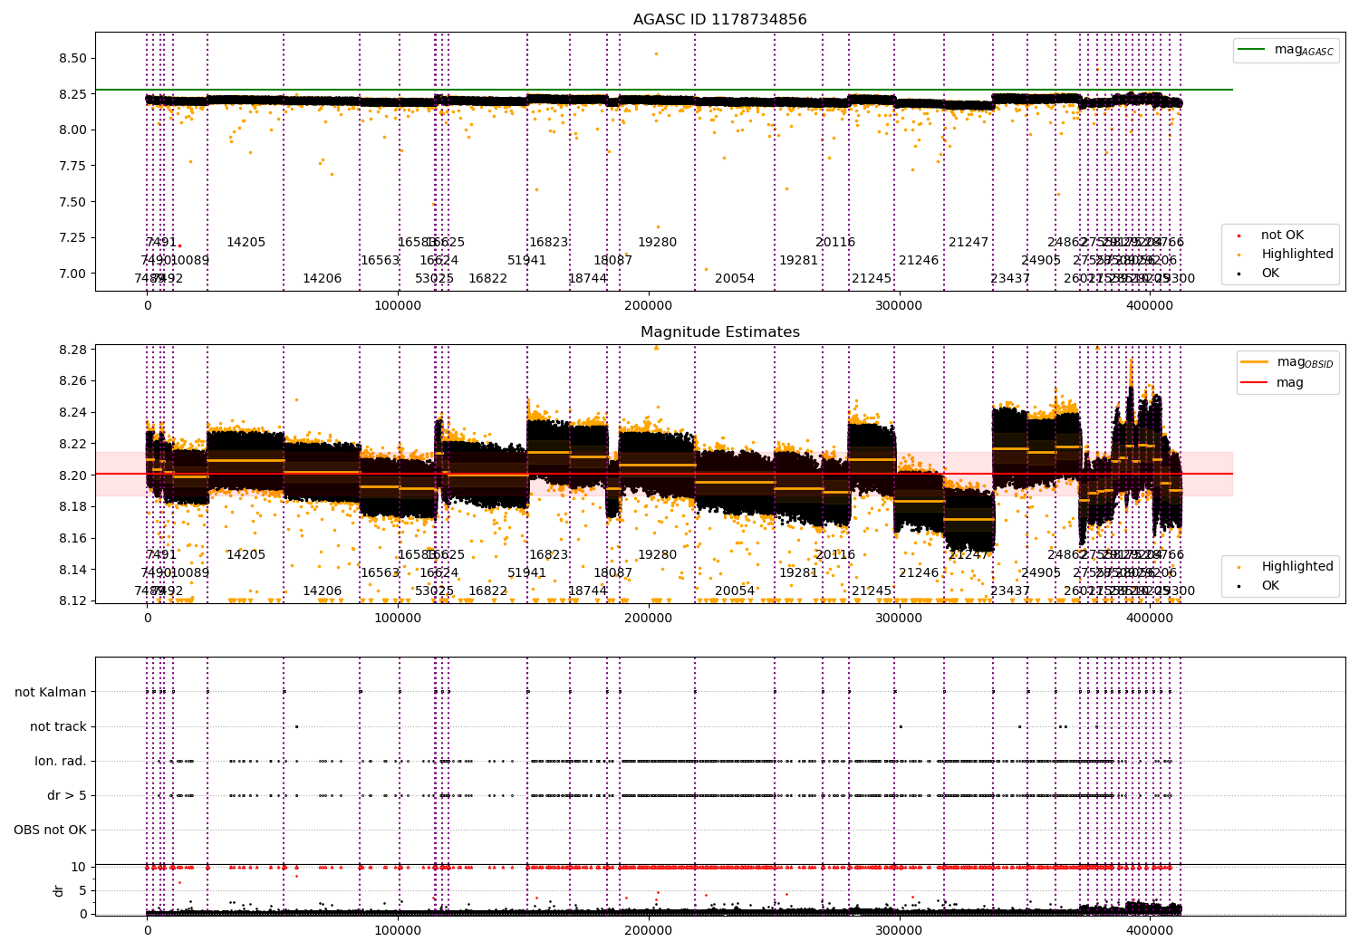The image size is (1359, 951).
Task: Click obsid label 14206 in top plot
Action: point(322,279)
